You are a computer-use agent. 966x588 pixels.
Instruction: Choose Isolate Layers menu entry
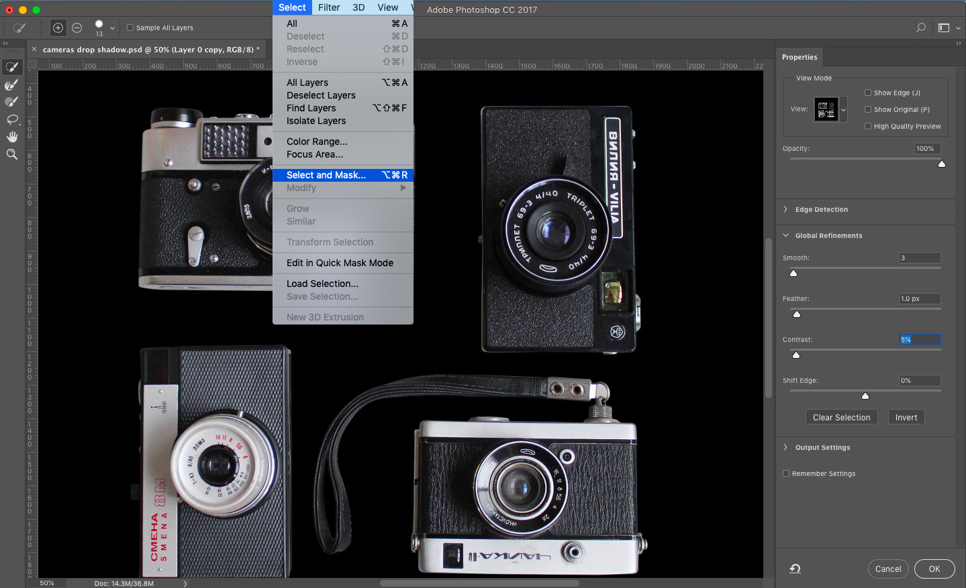tap(343, 121)
